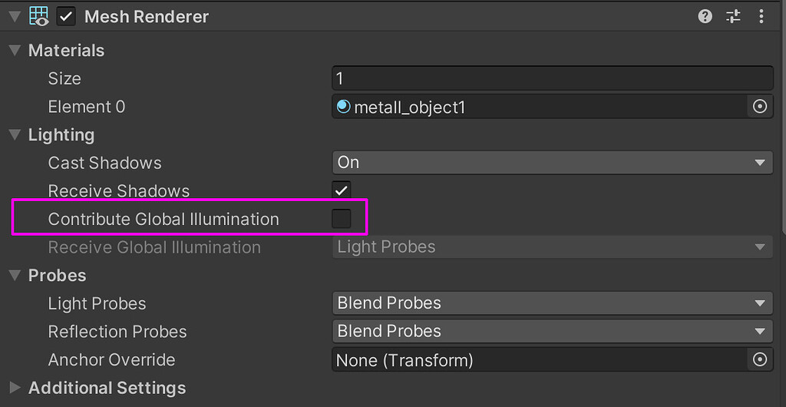Screen dimensions: 786x407
Task: Click the metall_object1 material sphere icon
Action: pos(343,107)
